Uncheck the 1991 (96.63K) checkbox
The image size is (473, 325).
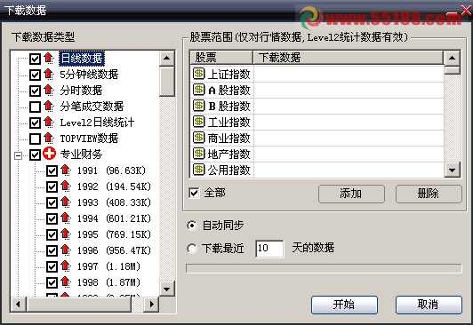coord(52,170)
